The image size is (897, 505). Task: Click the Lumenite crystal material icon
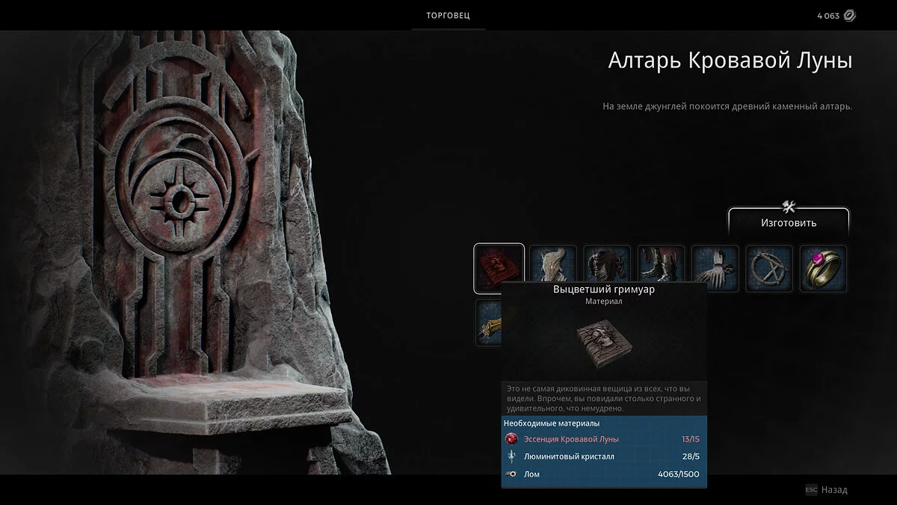[x=511, y=456]
